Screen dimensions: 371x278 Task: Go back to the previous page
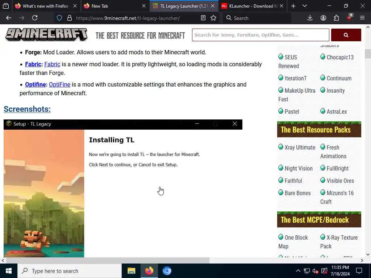click(9, 18)
